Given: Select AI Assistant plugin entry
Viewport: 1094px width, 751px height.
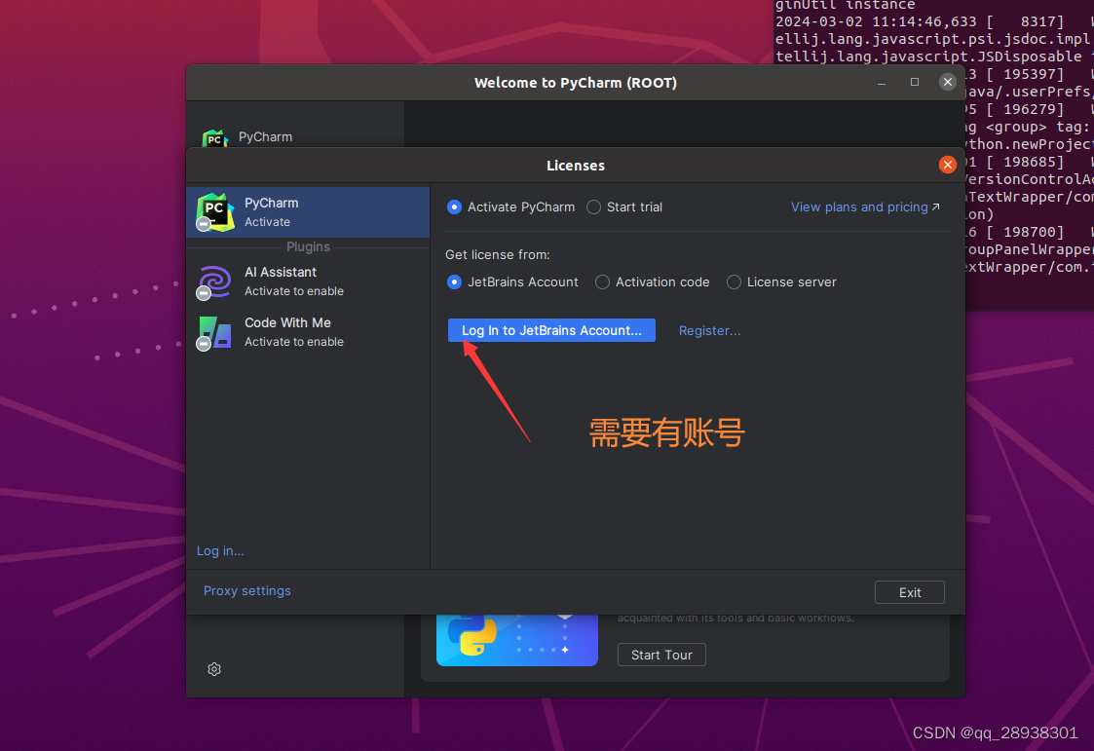Looking at the screenshot, I should coord(308,282).
